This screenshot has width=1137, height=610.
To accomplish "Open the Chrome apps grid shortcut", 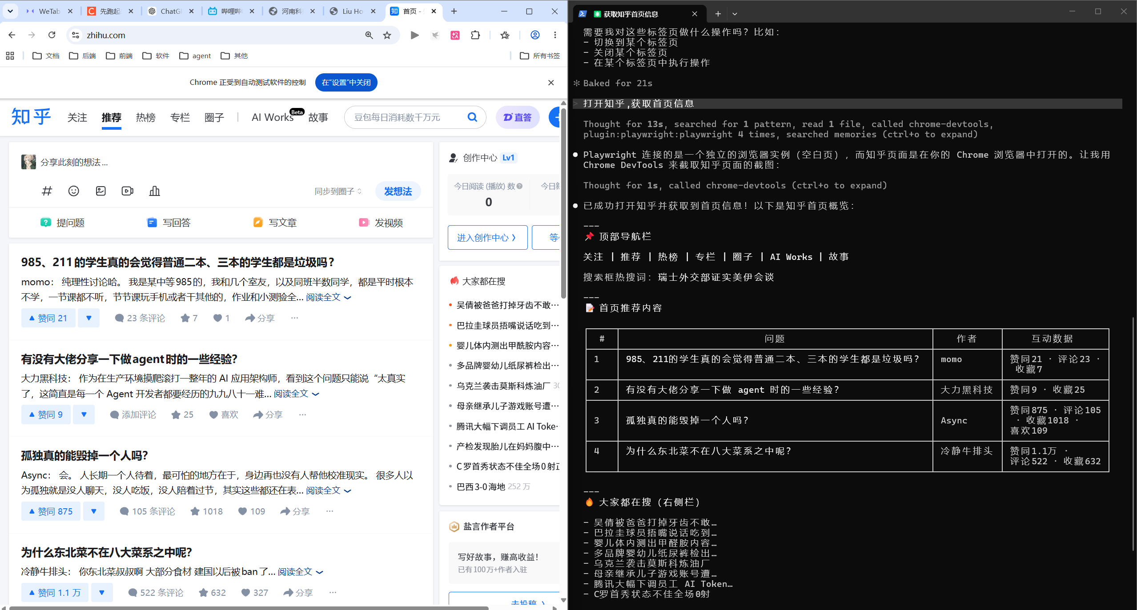I will pos(10,56).
